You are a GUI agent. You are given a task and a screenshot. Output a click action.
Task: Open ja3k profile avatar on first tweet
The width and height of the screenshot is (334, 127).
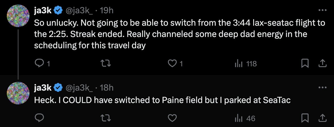[18, 16]
